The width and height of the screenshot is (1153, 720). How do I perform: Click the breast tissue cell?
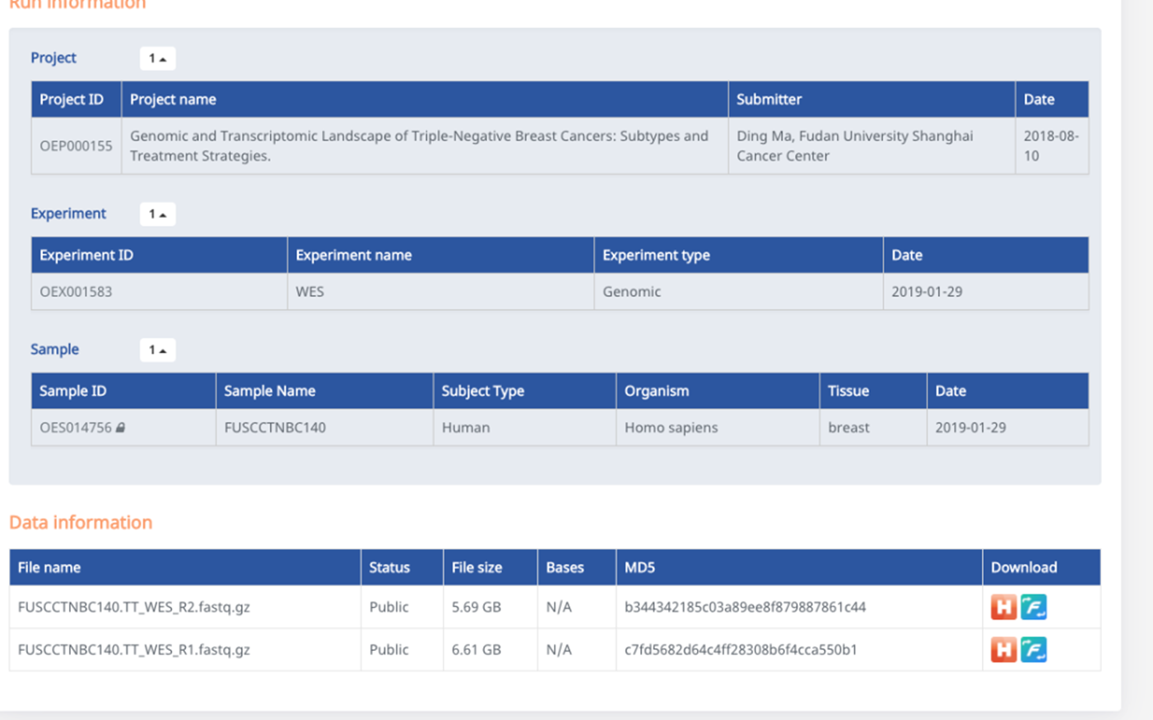coord(873,427)
